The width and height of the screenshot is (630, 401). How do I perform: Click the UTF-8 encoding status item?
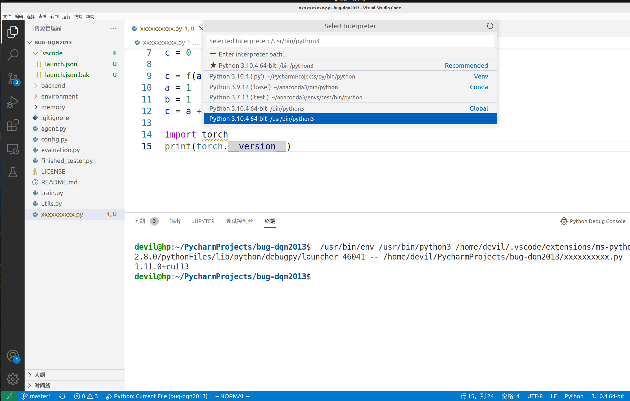(x=535, y=396)
